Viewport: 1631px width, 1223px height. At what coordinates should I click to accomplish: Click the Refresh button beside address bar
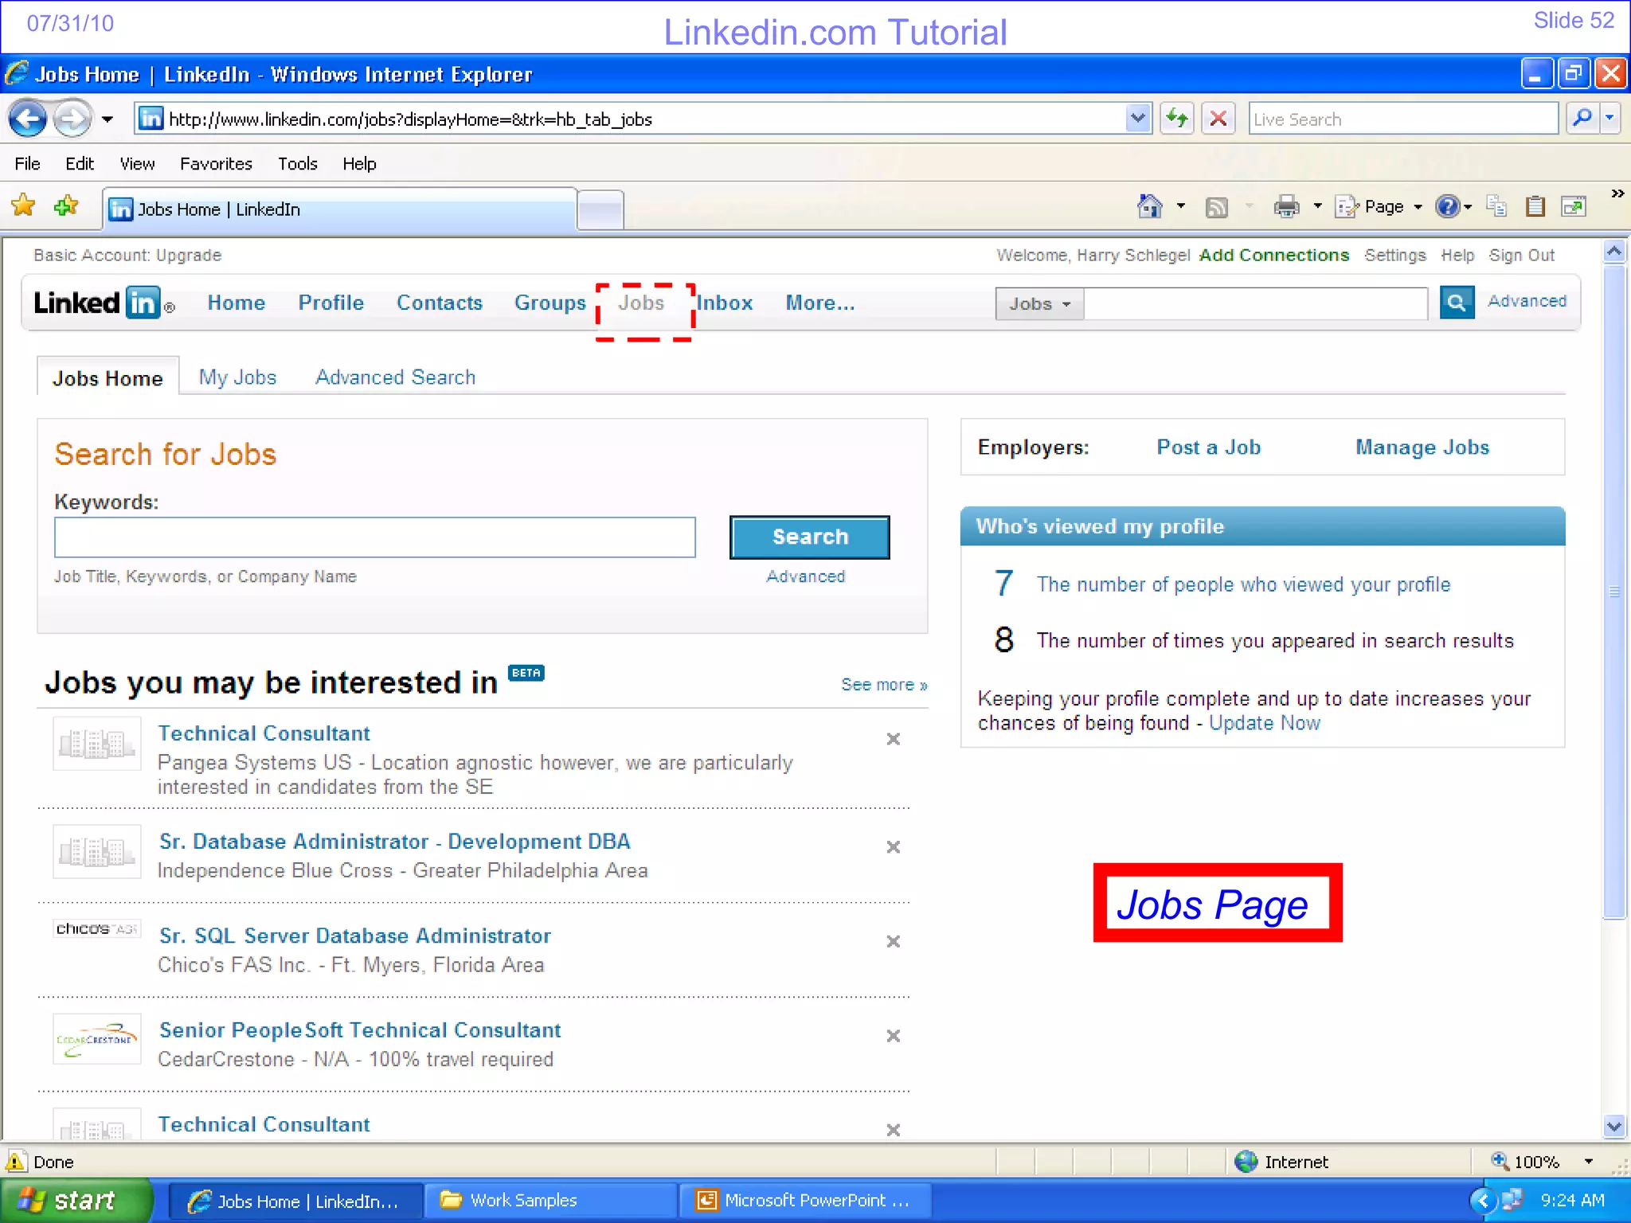[x=1176, y=119]
